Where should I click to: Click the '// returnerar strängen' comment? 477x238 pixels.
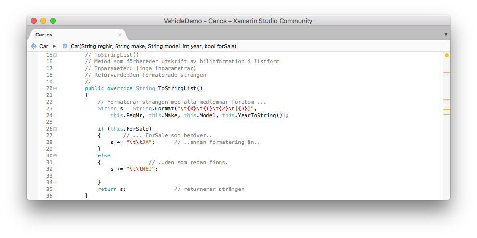pyautogui.click(x=209, y=189)
